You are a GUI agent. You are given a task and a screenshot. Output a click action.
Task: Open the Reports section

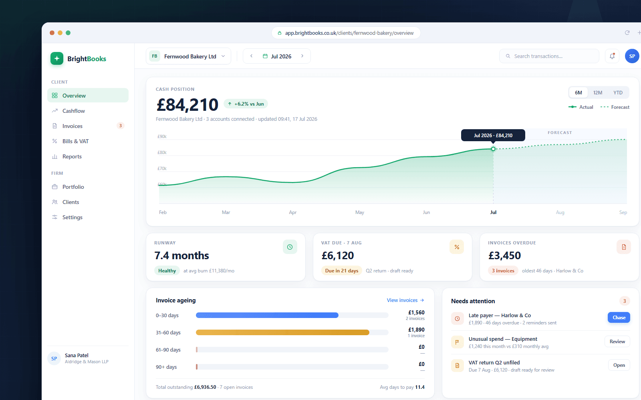tap(88, 156)
